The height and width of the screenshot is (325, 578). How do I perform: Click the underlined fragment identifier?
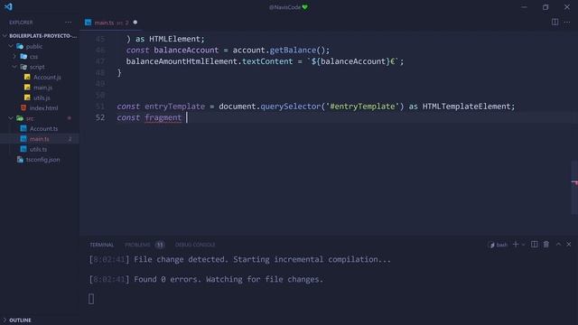tap(163, 117)
